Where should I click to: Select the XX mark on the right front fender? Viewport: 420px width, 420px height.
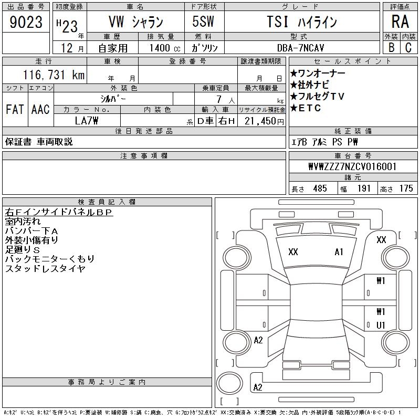click(381, 240)
